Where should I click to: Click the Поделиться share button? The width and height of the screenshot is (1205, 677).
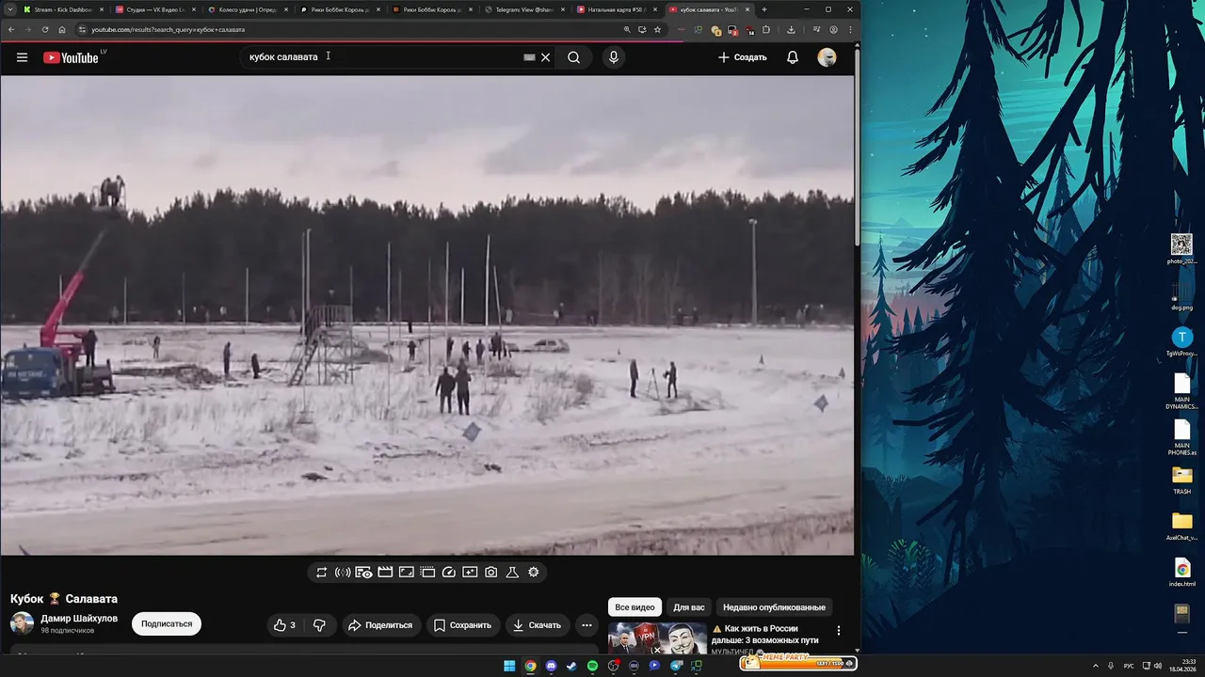tap(380, 624)
